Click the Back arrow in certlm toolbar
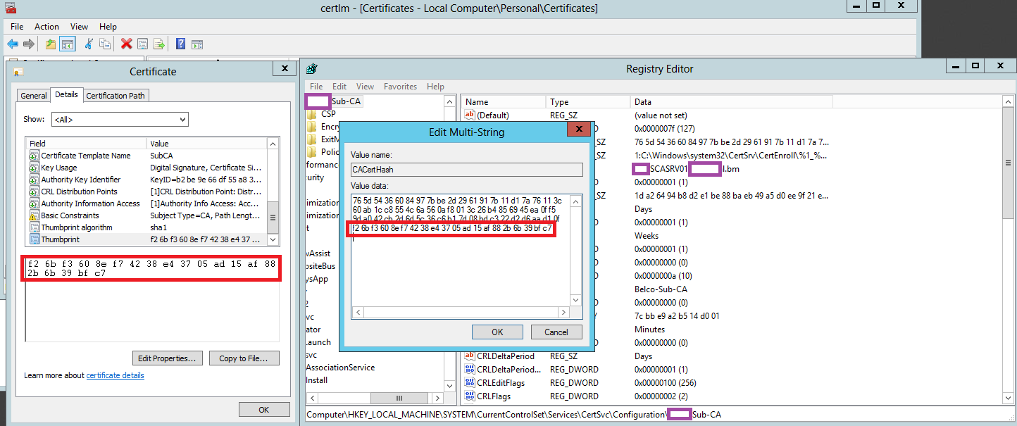1017x426 pixels. (13, 44)
